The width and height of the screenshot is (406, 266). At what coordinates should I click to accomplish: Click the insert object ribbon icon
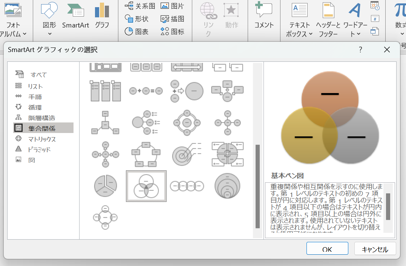click(x=375, y=32)
